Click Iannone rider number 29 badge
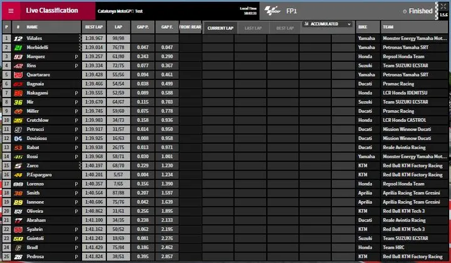Viewport: 451px width, 263px height. pyautogui.click(x=18, y=202)
